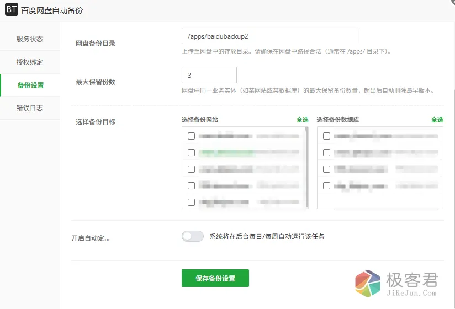The width and height of the screenshot is (455, 309).
Task: Select all databases with 全选 above 选择备份数据库
Action: coord(437,120)
